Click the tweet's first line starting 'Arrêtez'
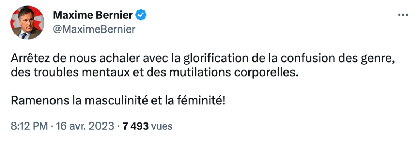The image size is (418, 142). [203, 60]
